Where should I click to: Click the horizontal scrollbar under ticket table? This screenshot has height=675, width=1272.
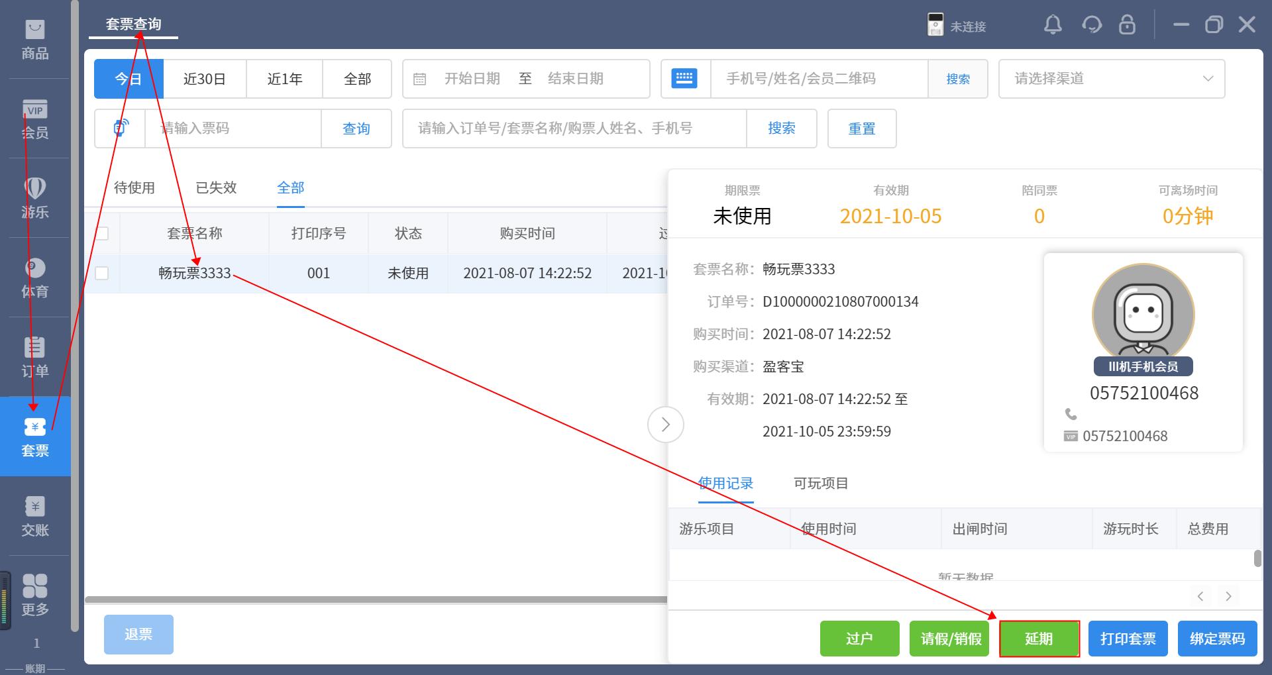coord(376,599)
